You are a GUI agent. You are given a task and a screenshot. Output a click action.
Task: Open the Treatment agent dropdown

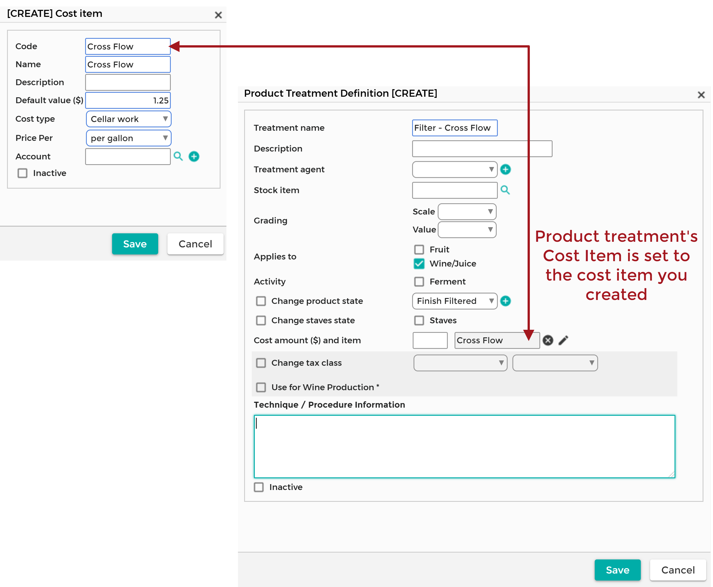tap(455, 170)
